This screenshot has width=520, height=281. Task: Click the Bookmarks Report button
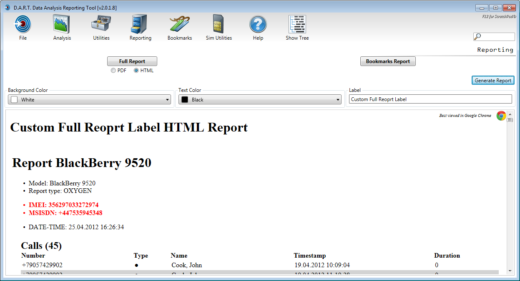(x=388, y=61)
